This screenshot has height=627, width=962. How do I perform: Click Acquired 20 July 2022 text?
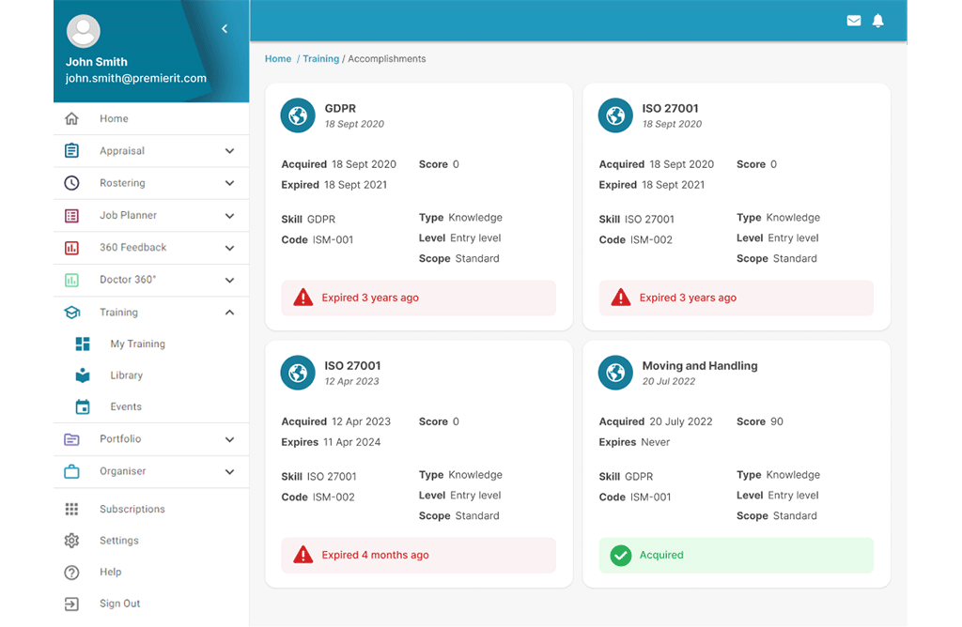tap(656, 421)
